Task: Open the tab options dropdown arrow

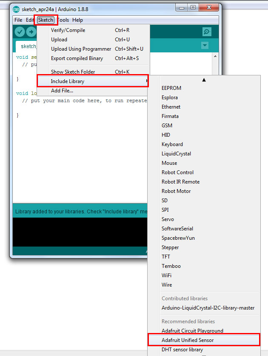Action: tap(205, 46)
